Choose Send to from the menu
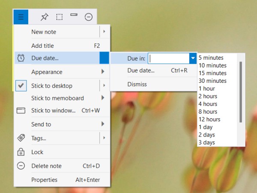The height and width of the screenshot is (193, 257). coord(62,124)
